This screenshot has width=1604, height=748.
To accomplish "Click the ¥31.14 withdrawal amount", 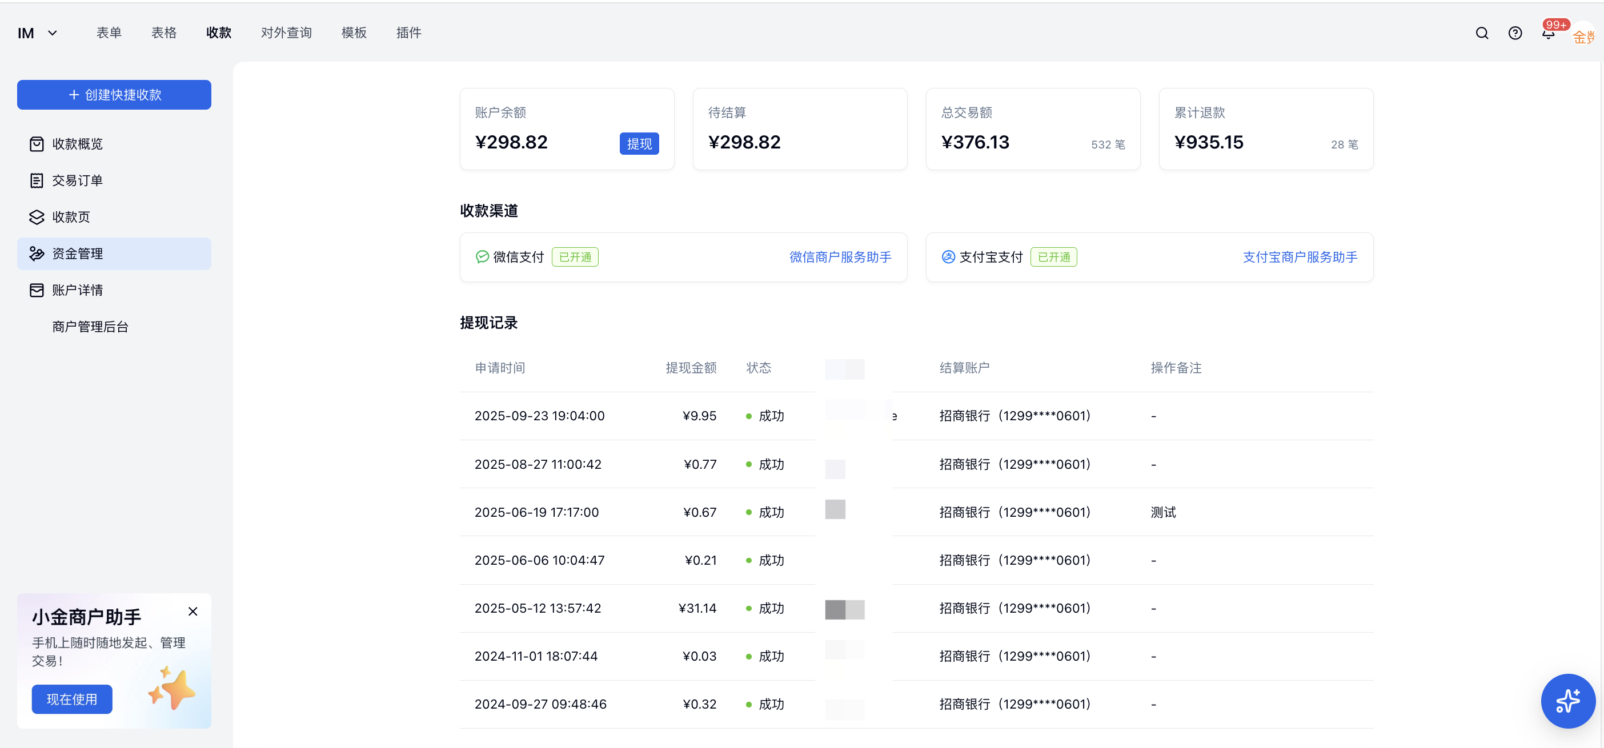I will (697, 608).
